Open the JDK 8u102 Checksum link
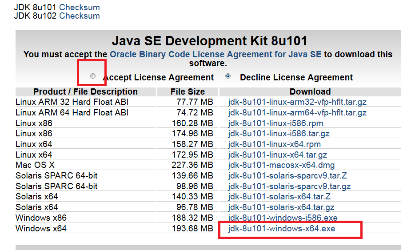The height and width of the screenshot is (250, 419). pyautogui.click(x=80, y=16)
